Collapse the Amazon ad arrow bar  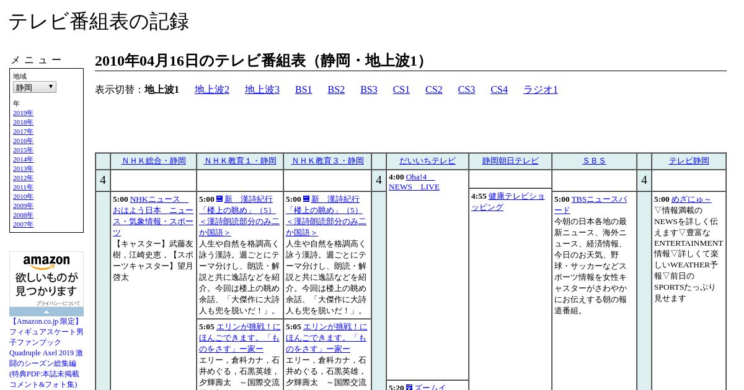click(46, 312)
